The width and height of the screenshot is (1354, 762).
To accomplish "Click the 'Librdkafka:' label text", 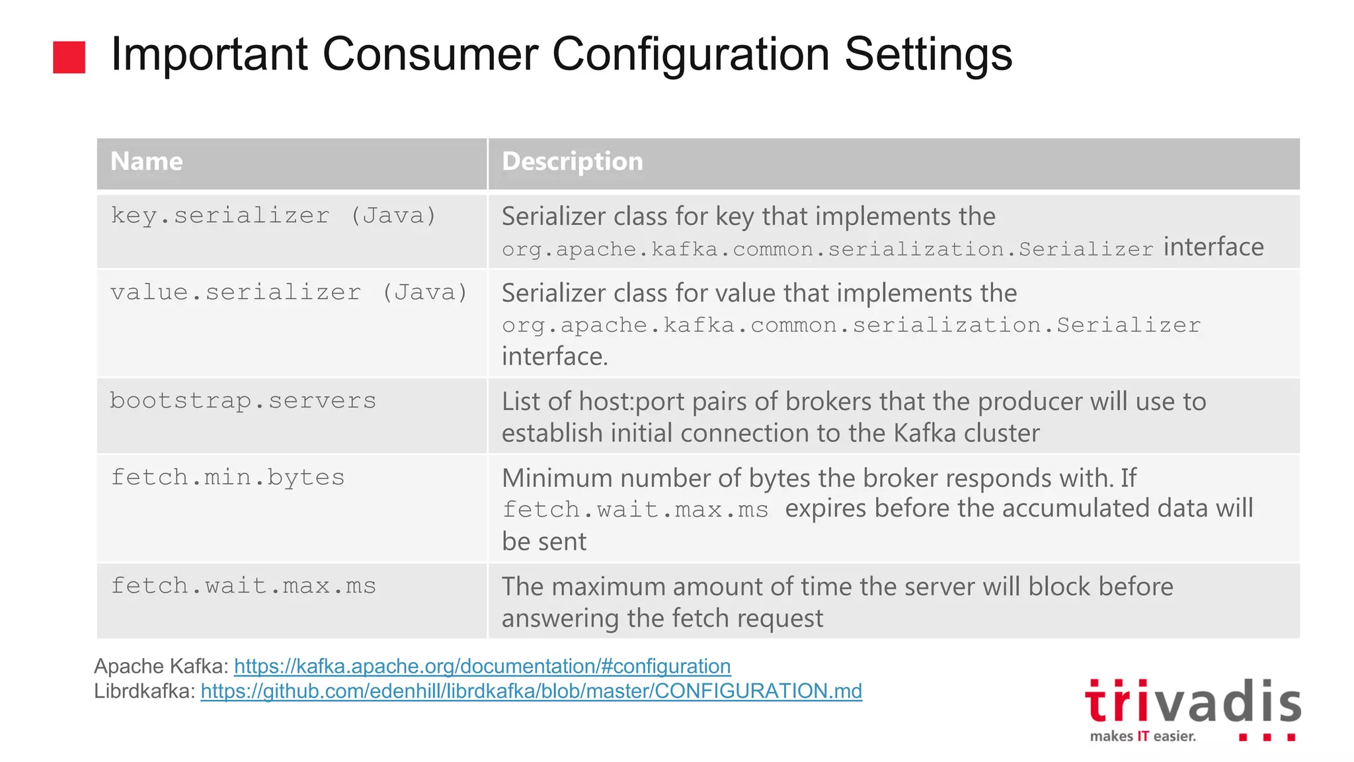I will (145, 691).
